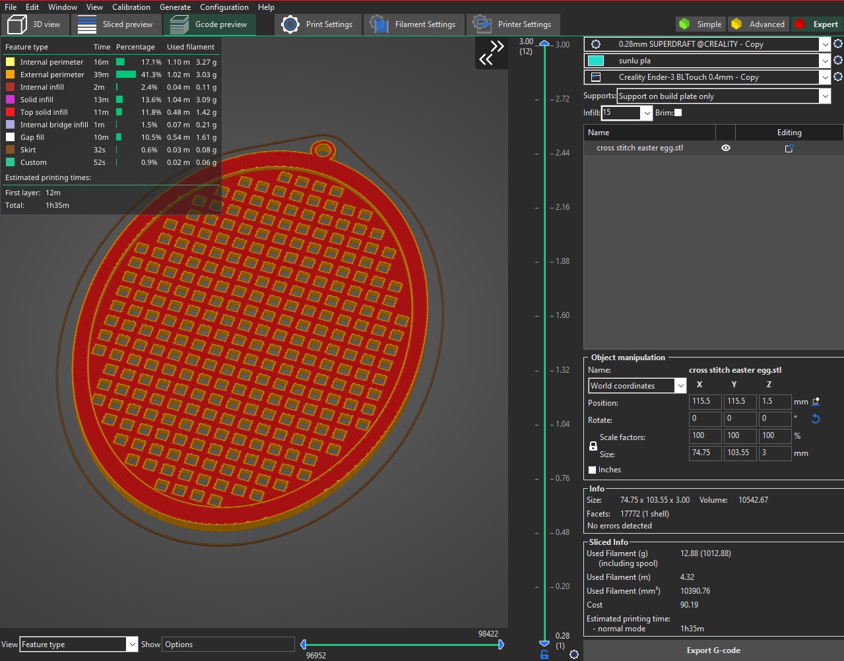Viewport: 844px width, 661px height.
Task: Select Expert mode button
Action: [817, 24]
